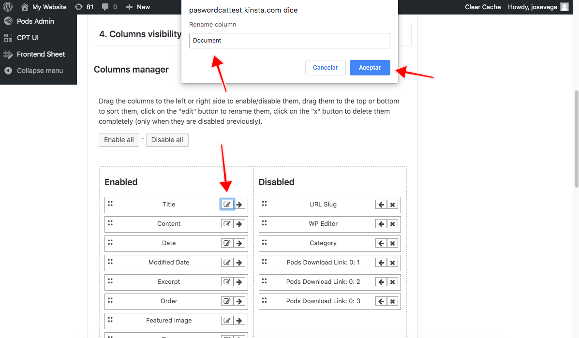
Task: Dismiss the dialog with Cancelar
Action: coord(325,67)
